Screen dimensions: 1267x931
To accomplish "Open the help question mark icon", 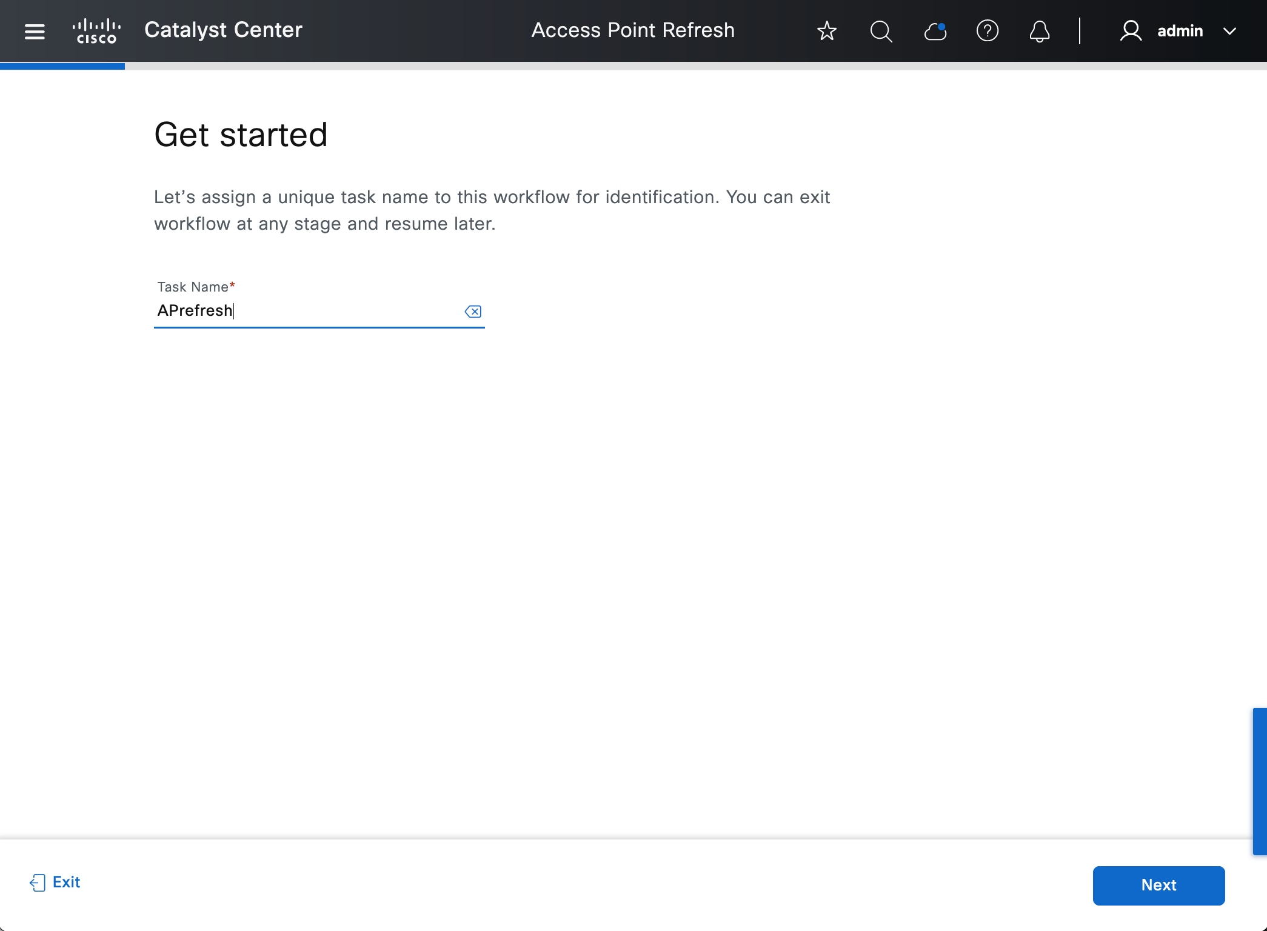I will click(x=987, y=31).
